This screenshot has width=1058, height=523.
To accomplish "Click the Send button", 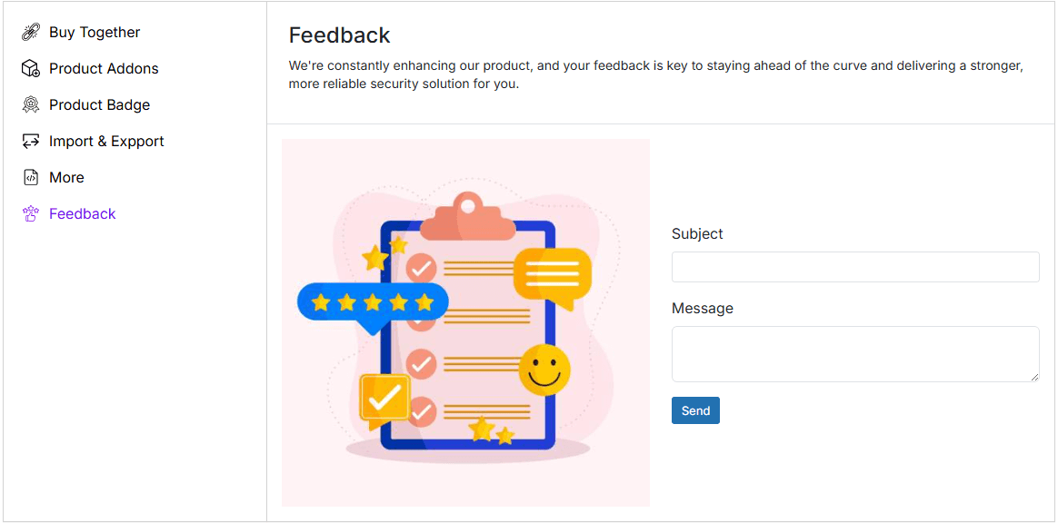I will click(x=694, y=410).
